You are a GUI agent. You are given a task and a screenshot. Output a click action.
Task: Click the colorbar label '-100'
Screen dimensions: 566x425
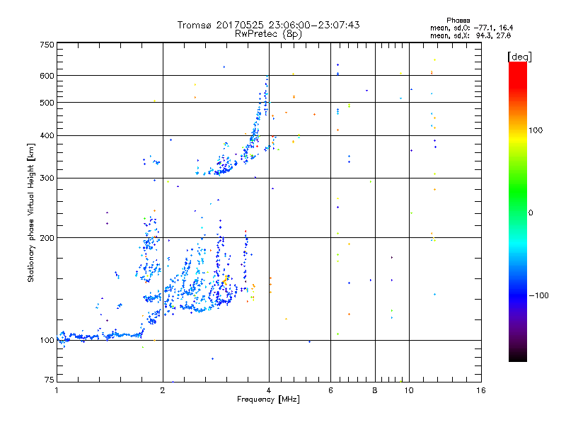[539, 295]
